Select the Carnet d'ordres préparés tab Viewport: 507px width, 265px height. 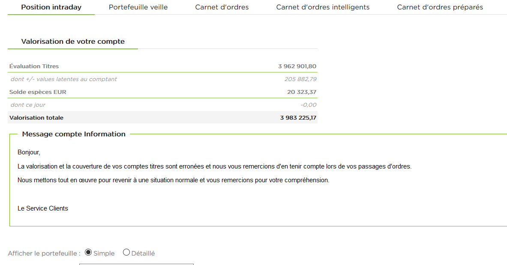point(440,7)
